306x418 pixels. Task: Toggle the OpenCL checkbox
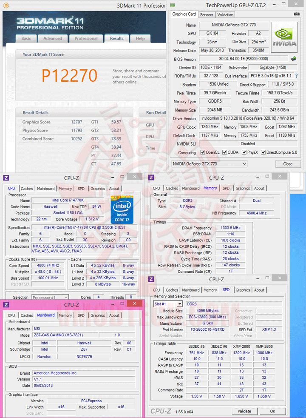(203, 152)
